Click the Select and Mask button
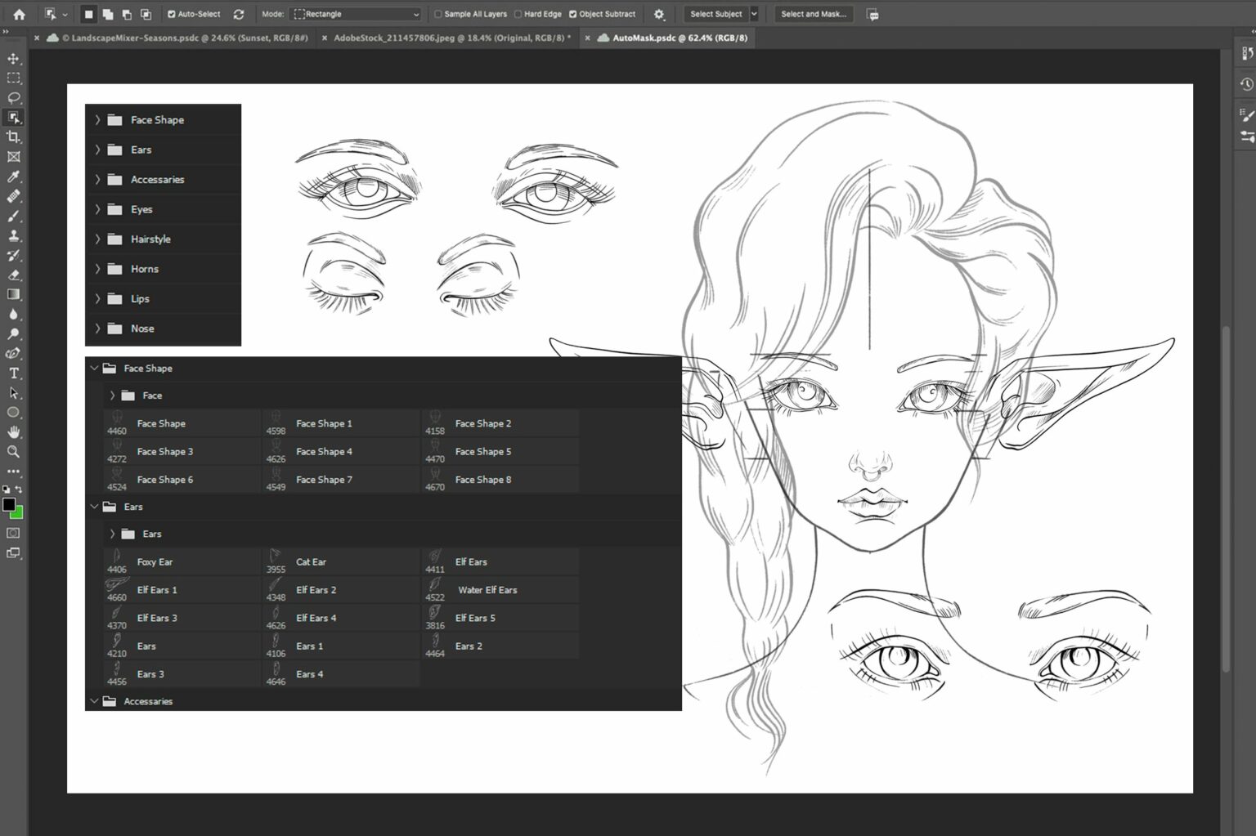The image size is (1256, 836). coord(813,14)
